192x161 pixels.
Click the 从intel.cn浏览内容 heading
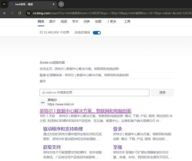point(52,62)
